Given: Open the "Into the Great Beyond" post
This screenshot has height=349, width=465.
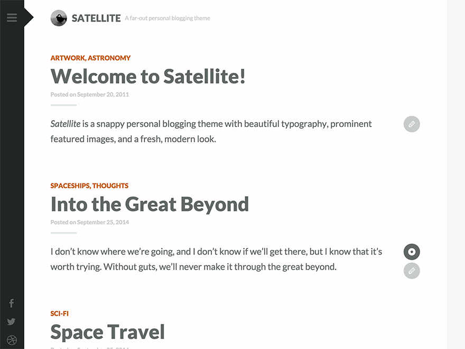Looking at the screenshot, I should pos(150,204).
